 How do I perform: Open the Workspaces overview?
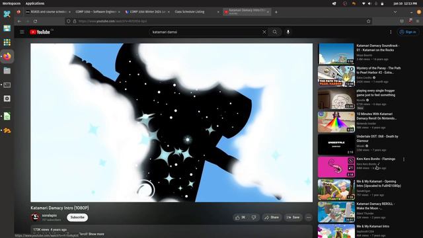point(11,3)
